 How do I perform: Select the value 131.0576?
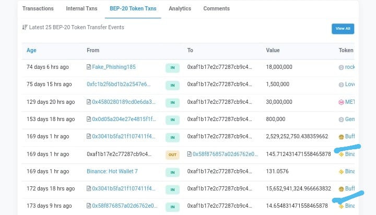[277, 171]
